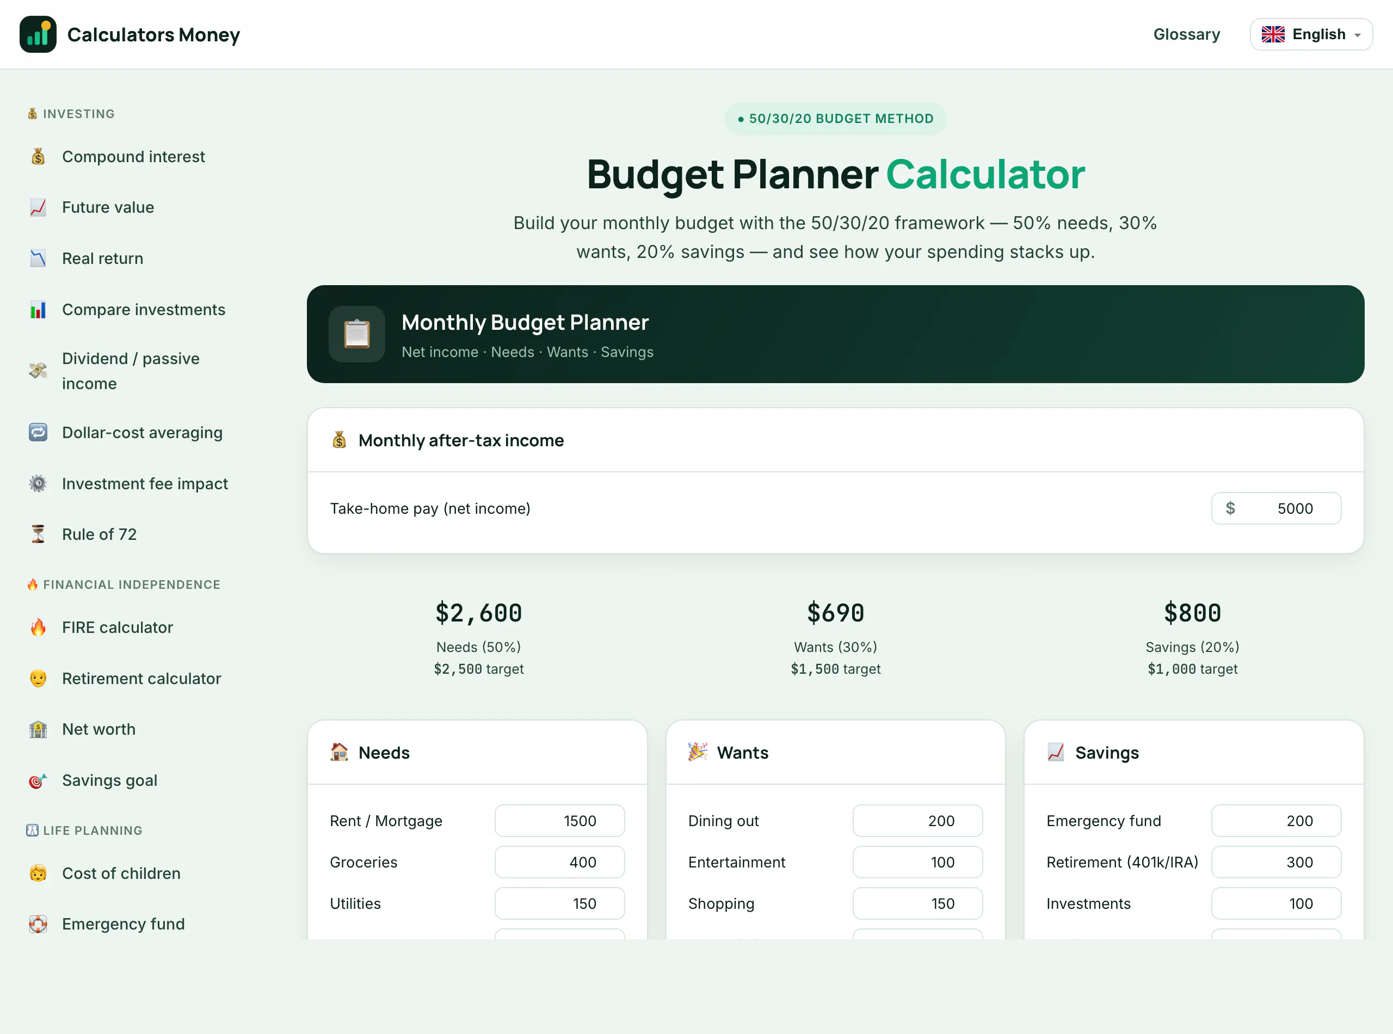Click the Utilities amount field
The width and height of the screenshot is (1393, 1034).
point(559,903)
